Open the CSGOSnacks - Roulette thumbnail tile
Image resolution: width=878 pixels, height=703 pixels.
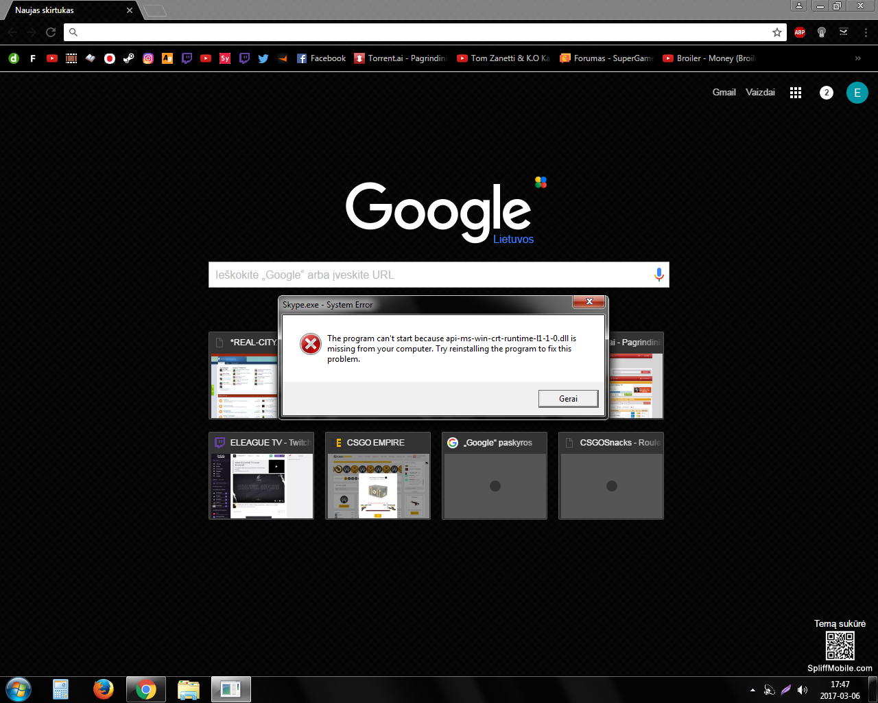click(x=611, y=476)
